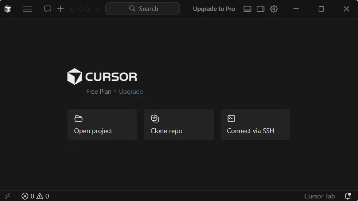Click Upgrade to Pro button

tap(214, 9)
